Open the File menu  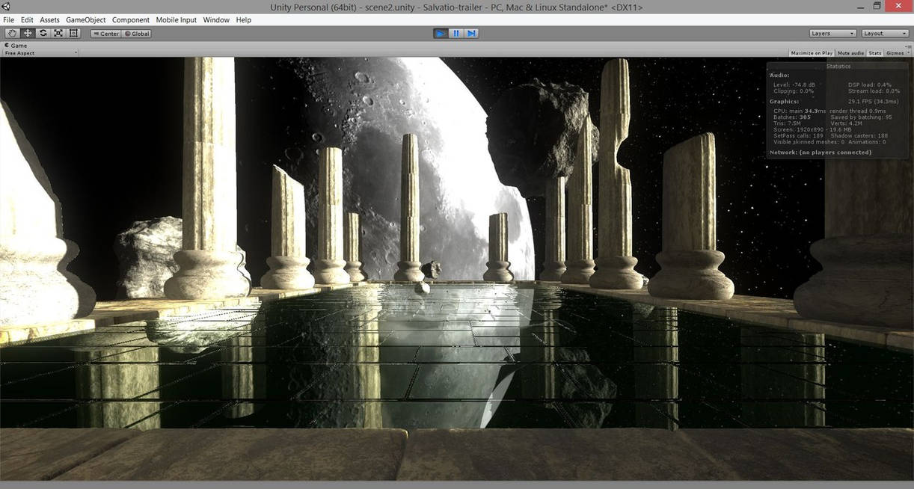(9, 20)
